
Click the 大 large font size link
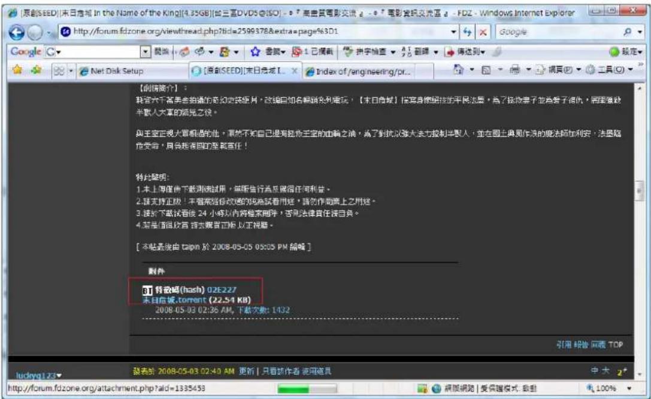pos(605,371)
